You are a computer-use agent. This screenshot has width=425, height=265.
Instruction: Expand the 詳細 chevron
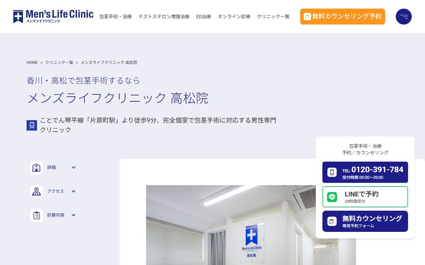coord(74,167)
